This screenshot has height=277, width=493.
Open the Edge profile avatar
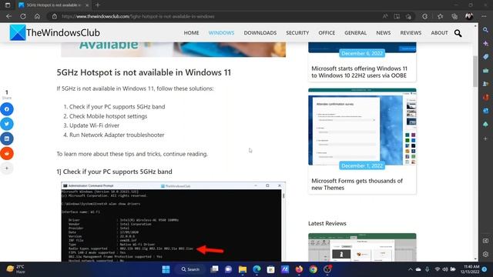tap(469, 16)
